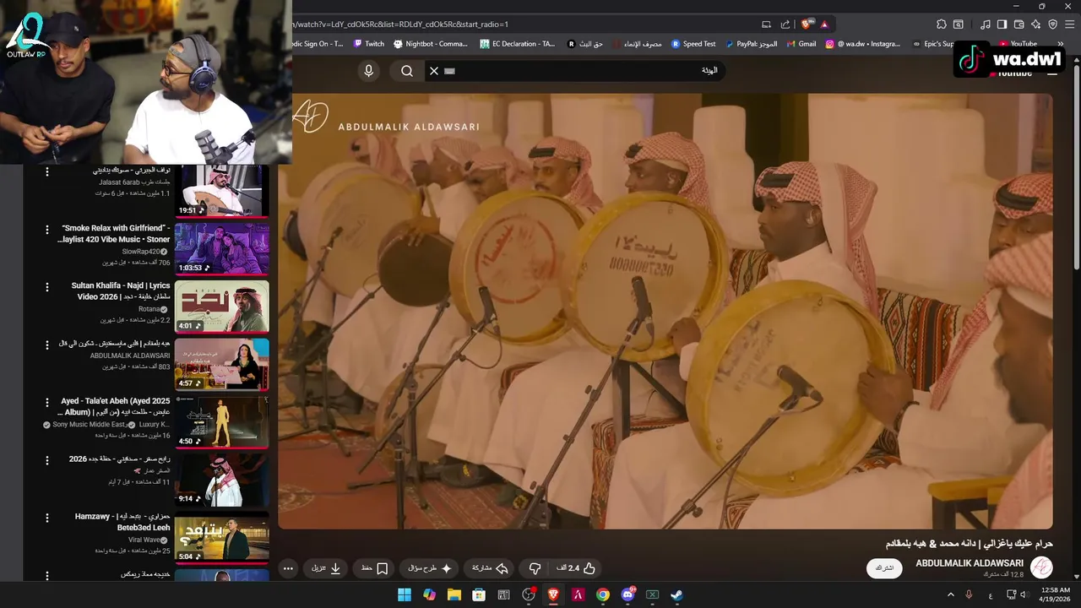
Task: Click the dislike thumbs-down button
Action: pyautogui.click(x=535, y=568)
